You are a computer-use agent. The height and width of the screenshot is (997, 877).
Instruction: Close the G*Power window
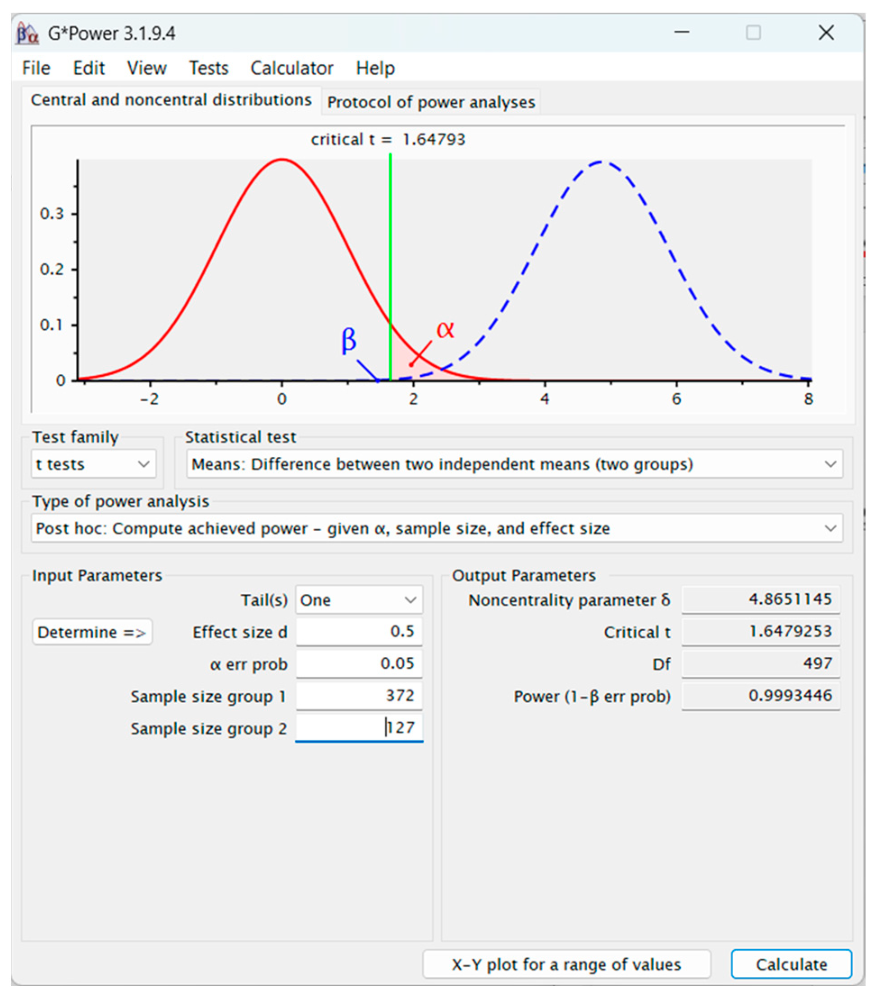826,33
